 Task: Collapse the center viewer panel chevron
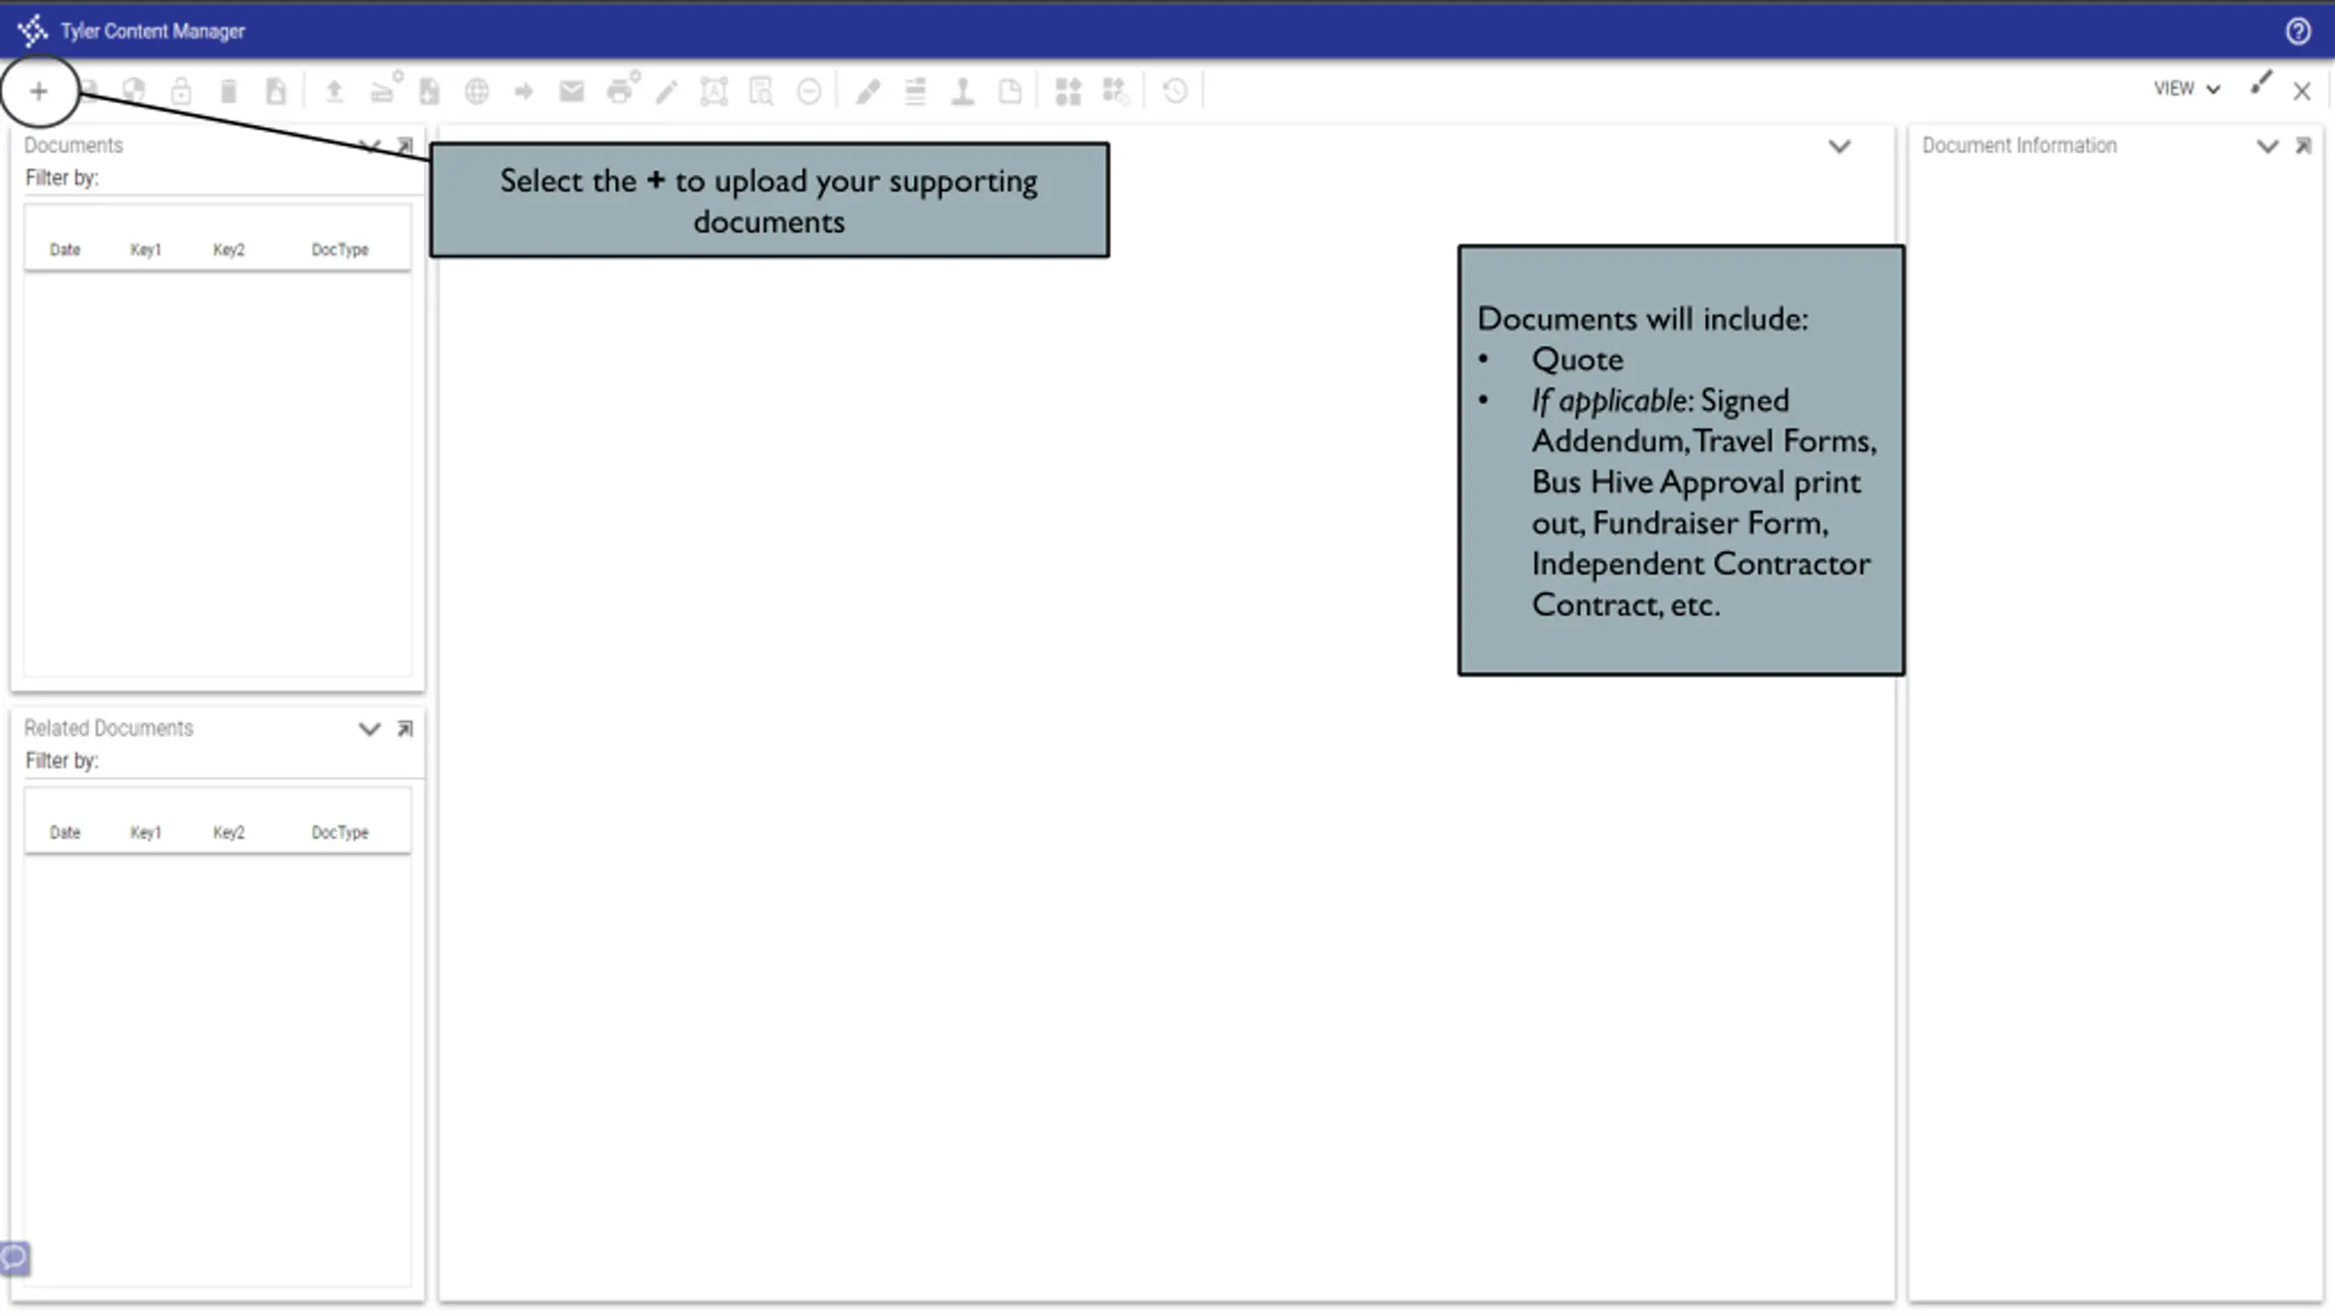click(x=1840, y=146)
